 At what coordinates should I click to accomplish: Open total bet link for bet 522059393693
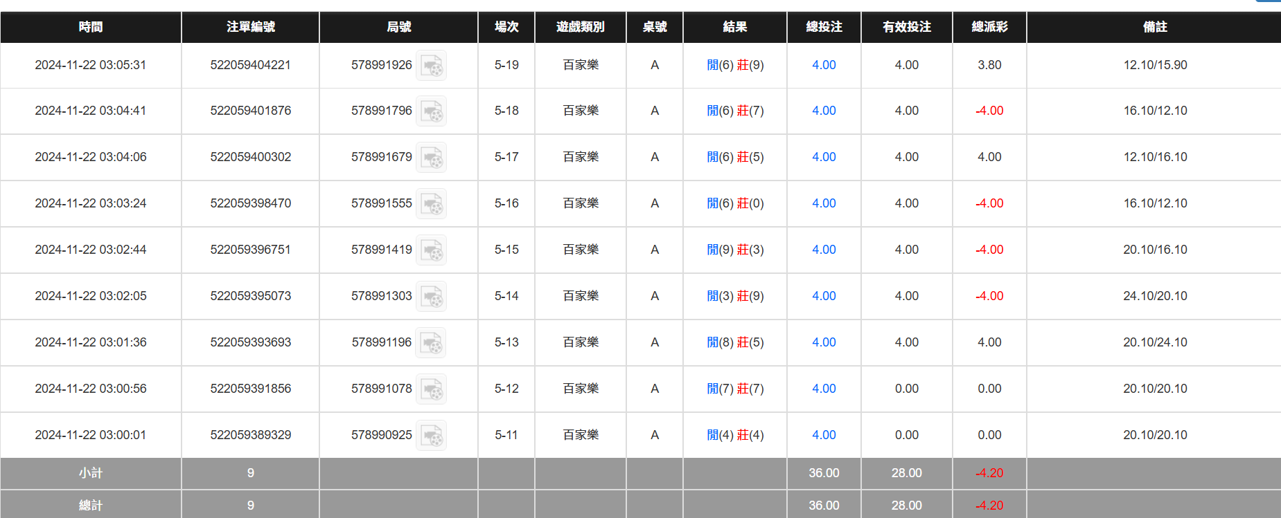pos(824,342)
